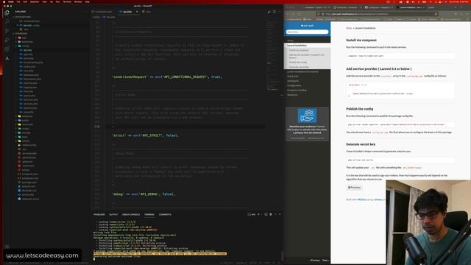Image resolution: width=471 pixels, height=265 pixels.
Task: Expand the database folder in Explorer
Action: [x=27, y=116]
